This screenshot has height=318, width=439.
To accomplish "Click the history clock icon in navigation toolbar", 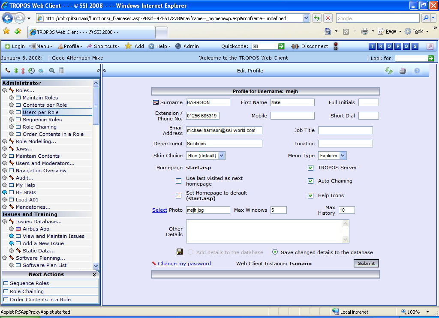I will coord(31,71).
